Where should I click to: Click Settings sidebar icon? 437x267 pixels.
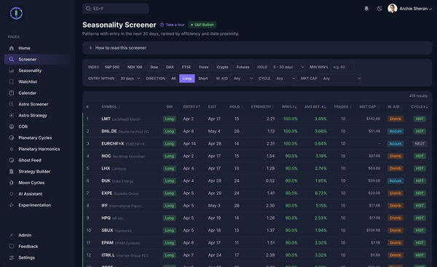[x=12, y=258]
